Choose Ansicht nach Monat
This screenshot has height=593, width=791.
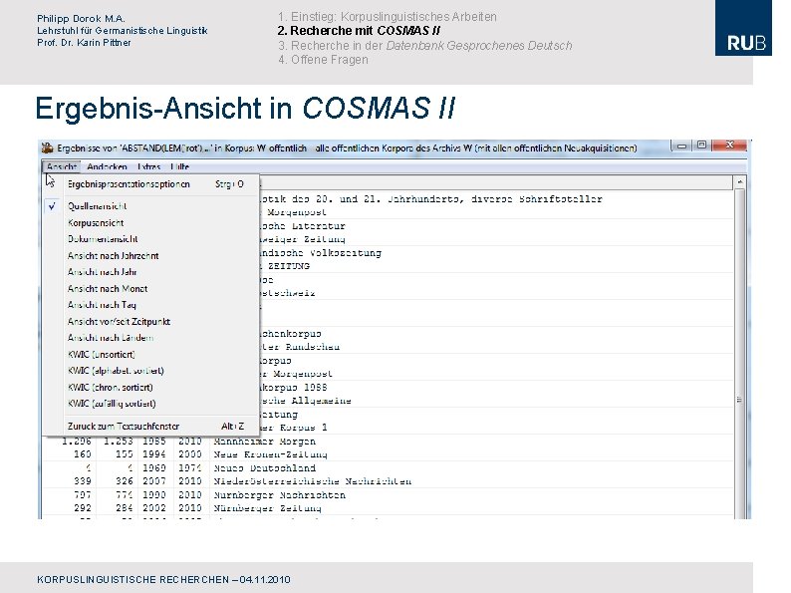151,289
